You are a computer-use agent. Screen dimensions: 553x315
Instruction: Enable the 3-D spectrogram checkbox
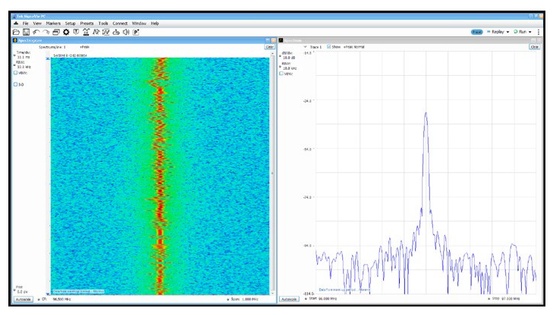15,84
